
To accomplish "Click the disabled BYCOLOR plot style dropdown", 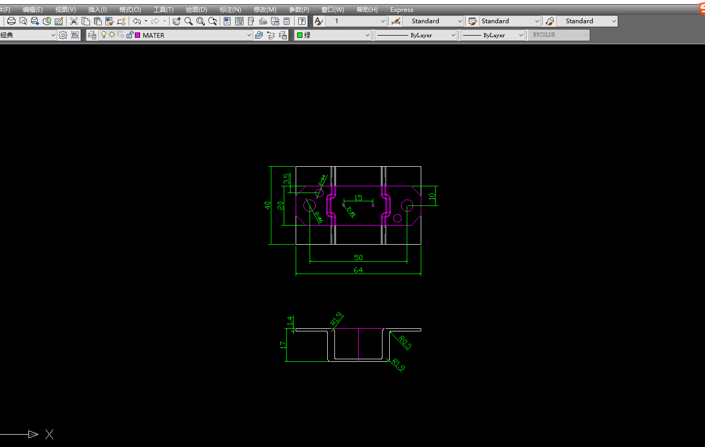I will (x=559, y=35).
